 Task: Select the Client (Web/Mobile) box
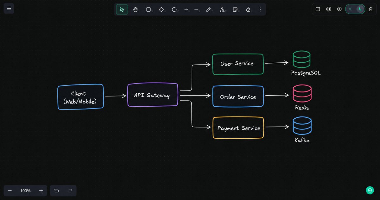point(80,97)
